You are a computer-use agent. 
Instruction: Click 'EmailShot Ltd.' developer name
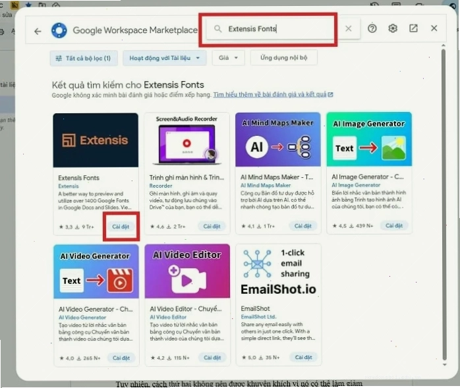tap(259, 317)
